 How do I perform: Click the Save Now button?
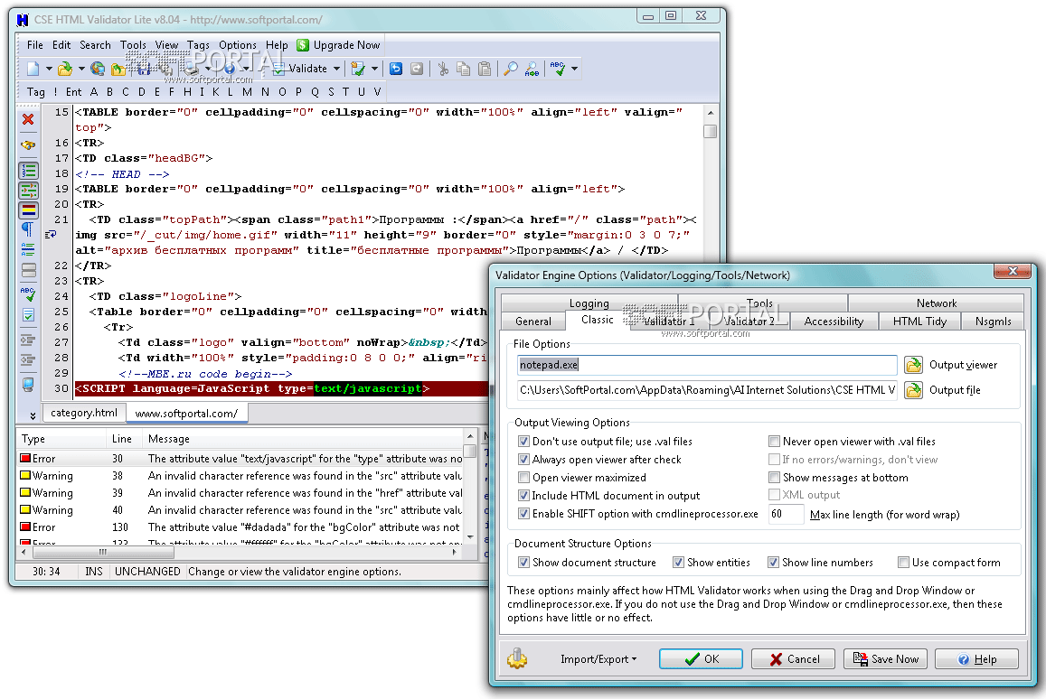pos(886,659)
